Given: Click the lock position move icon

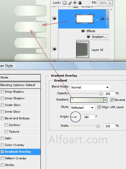Looking at the screenshot, I should click(x=75, y=3).
